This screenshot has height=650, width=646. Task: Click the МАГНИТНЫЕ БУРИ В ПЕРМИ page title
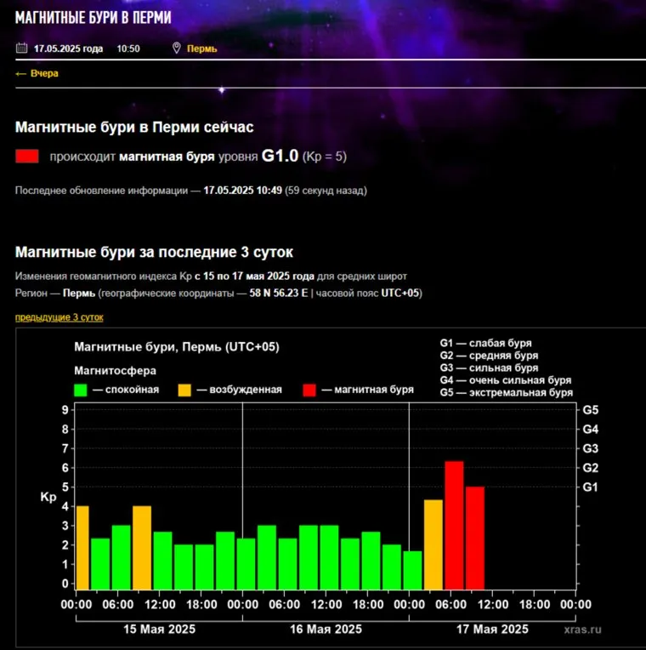[x=93, y=17]
